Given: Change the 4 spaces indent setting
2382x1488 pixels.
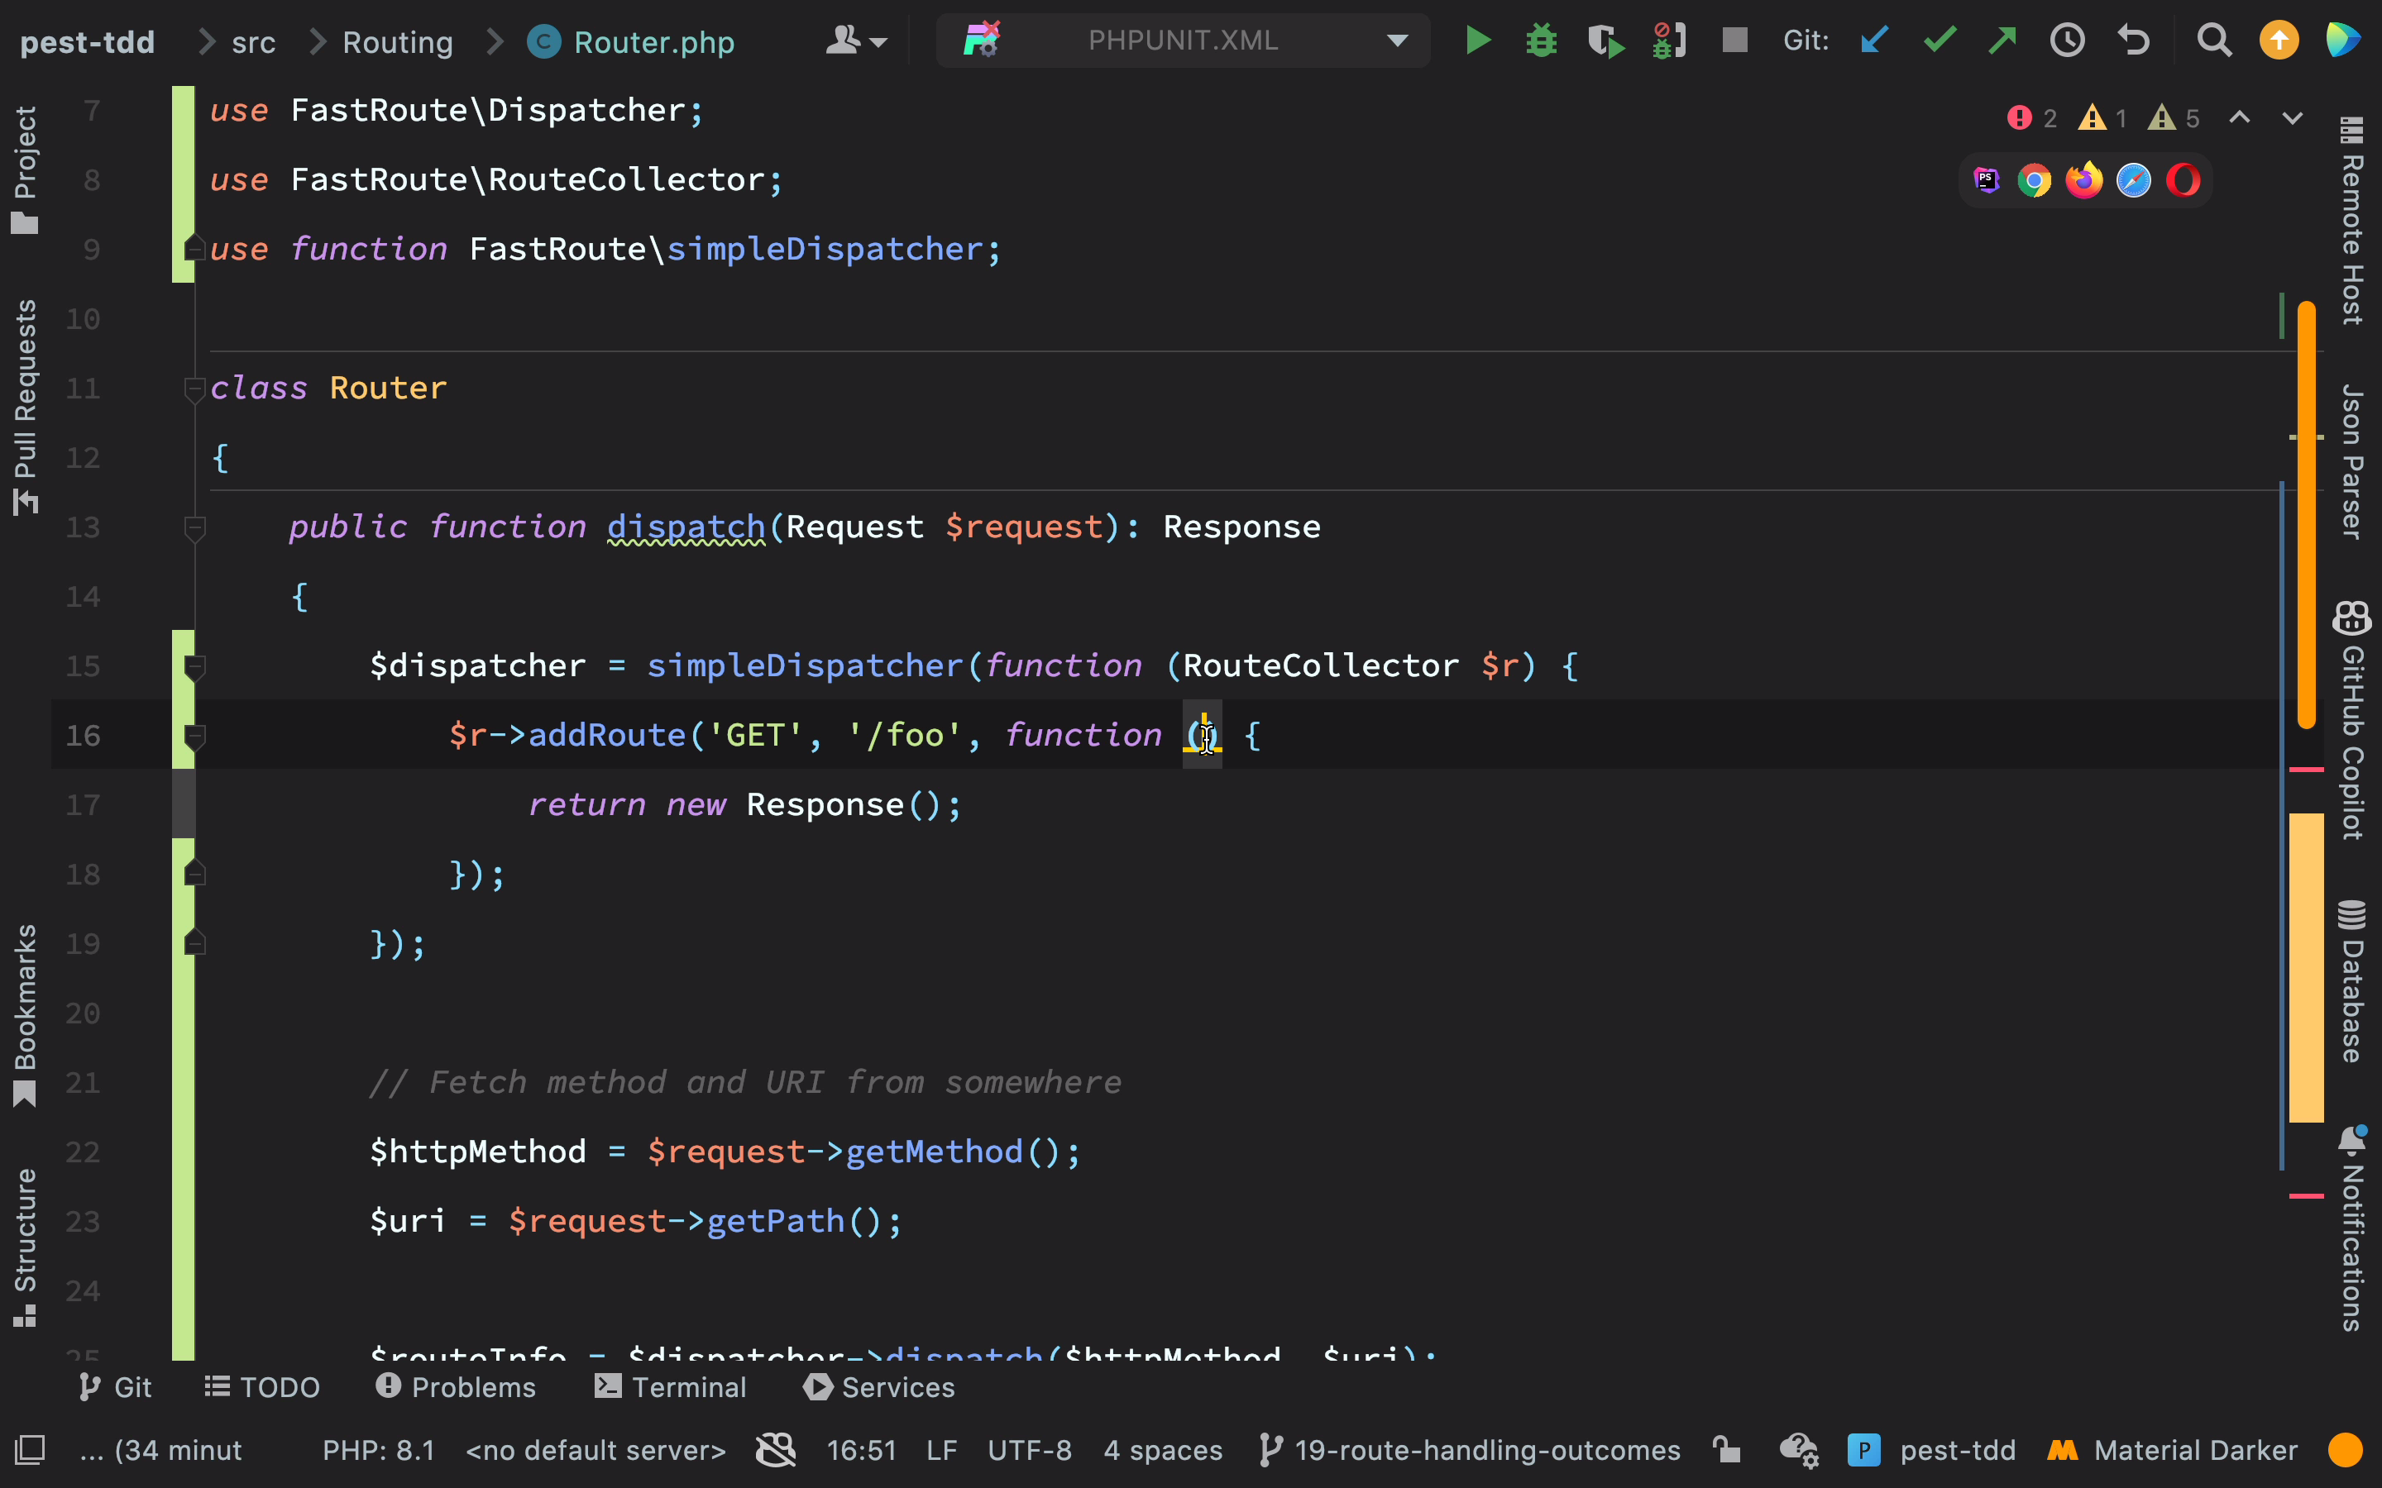Looking at the screenshot, I should [x=1162, y=1451].
